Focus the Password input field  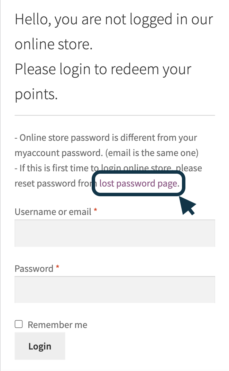[x=115, y=290]
